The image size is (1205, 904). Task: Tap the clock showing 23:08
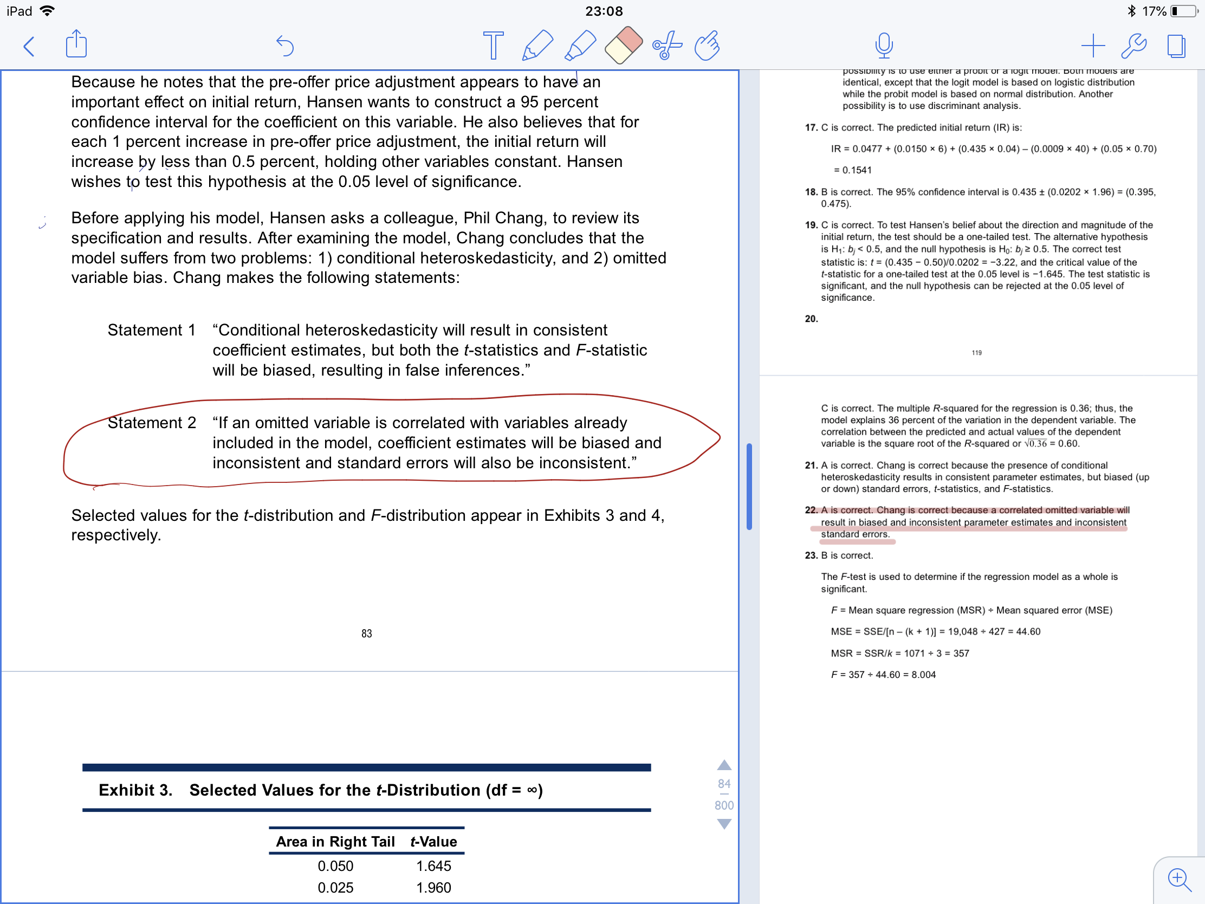[x=604, y=11]
